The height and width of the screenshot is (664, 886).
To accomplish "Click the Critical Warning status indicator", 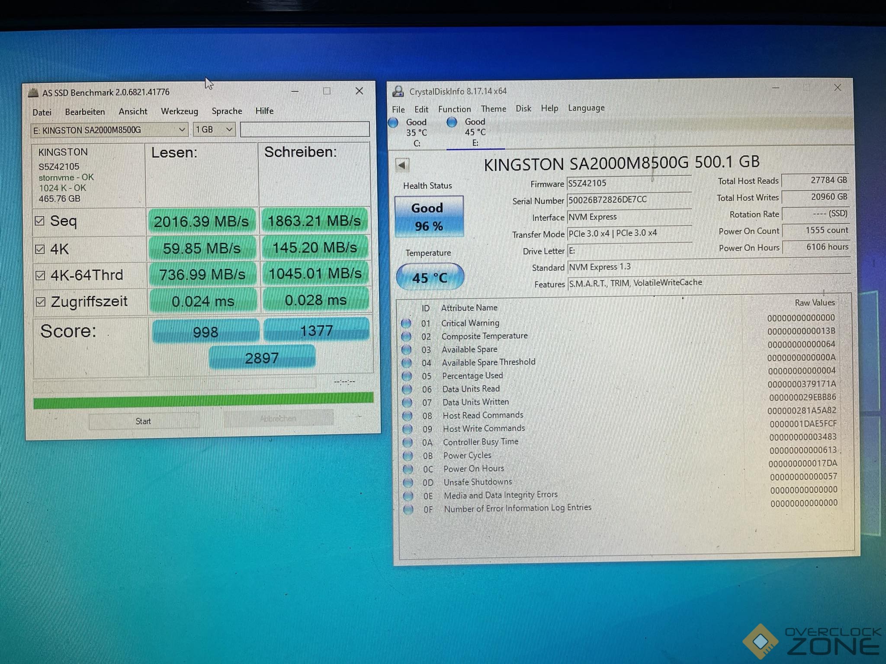I will pos(406,323).
